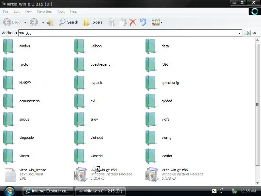
Task: Open the Windows Start orb
Action: [x=9, y=191]
